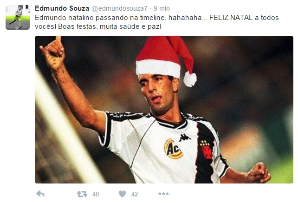This screenshot has width=298, height=203.
Task: Open Edmundo Souza's profile avatar
Action: (x=18, y=18)
